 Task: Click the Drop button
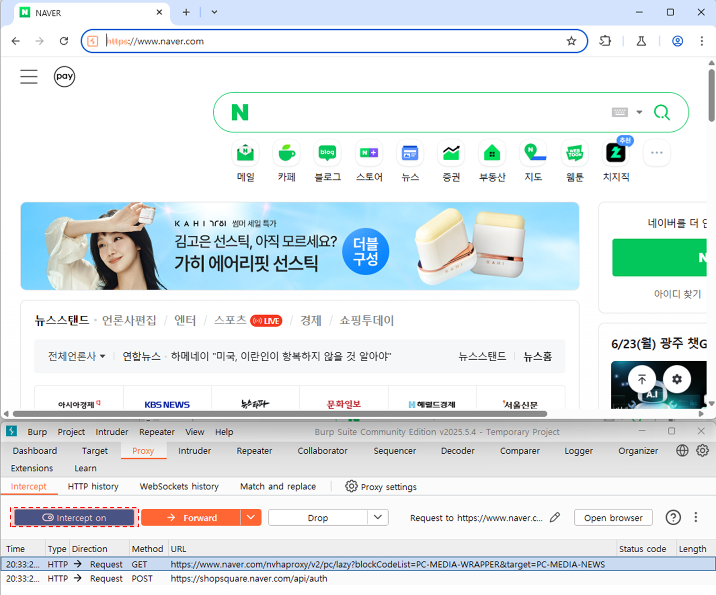[x=318, y=517]
